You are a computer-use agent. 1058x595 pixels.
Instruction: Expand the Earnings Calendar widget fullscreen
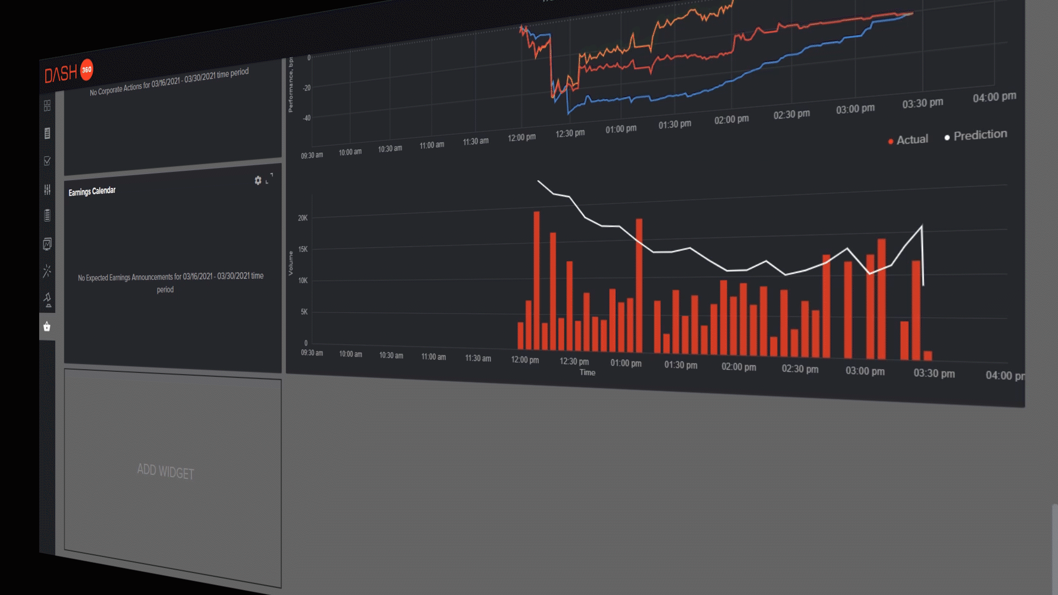pyautogui.click(x=269, y=178)
